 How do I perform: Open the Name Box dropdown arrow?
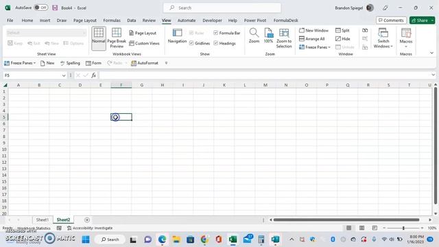[64, 75]
